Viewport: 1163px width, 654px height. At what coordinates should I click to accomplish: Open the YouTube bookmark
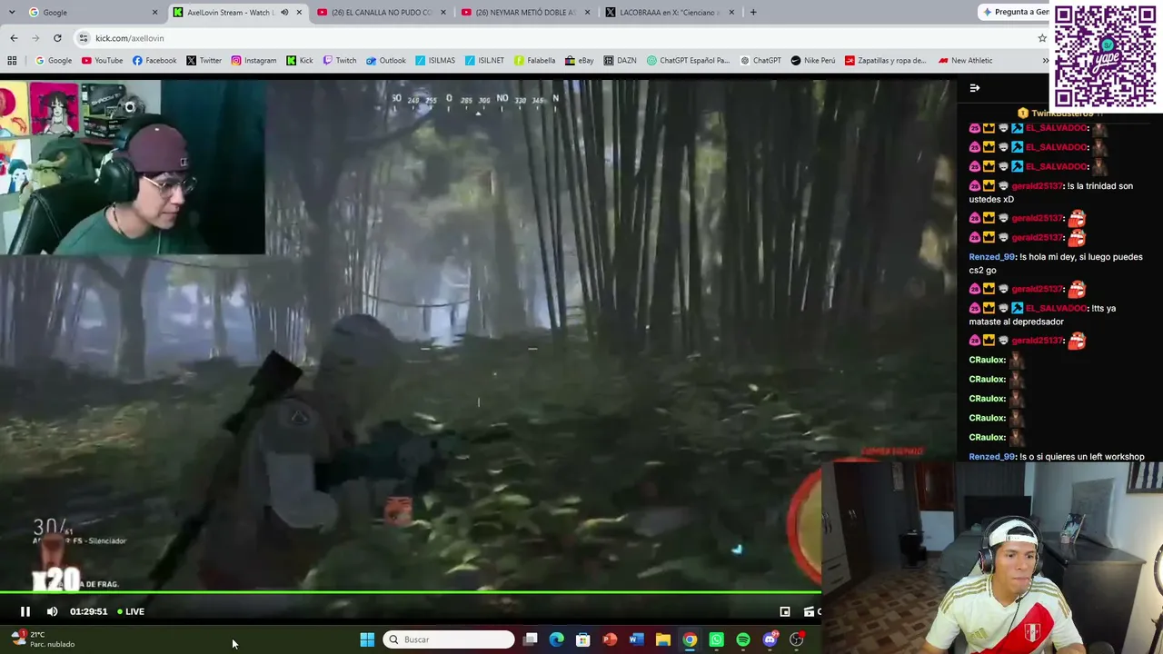tap(102, 61)
